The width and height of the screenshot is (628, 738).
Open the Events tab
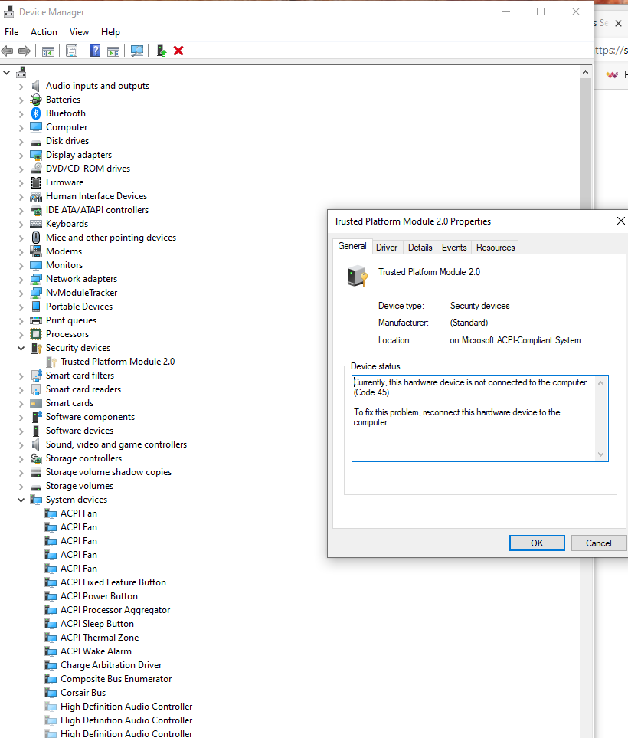tap(453, 247)
